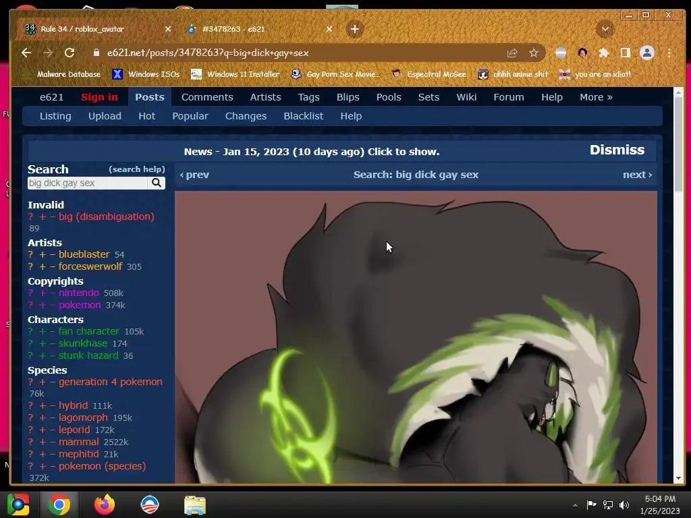
Task: Click the round blue-red taskbar icon
Action: 149,505
